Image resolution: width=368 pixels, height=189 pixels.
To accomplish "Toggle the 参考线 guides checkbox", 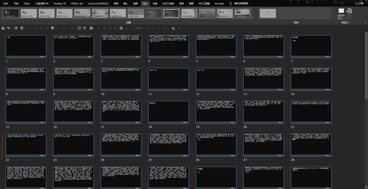I will (x=137, y=28).
